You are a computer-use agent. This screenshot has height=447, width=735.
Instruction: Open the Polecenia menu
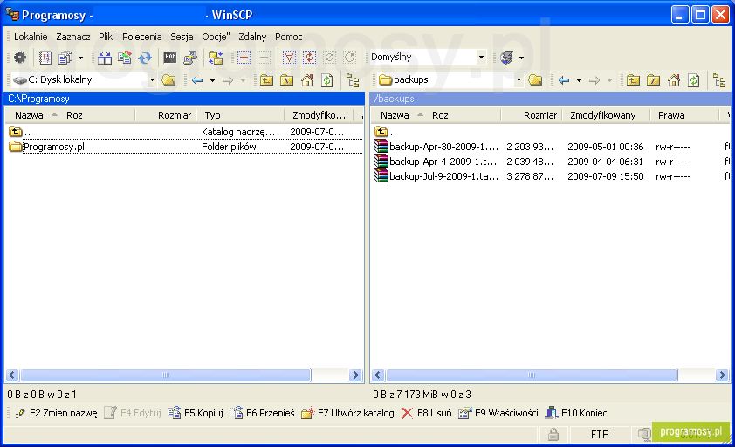pyautogui.click(x=142, y=37)
